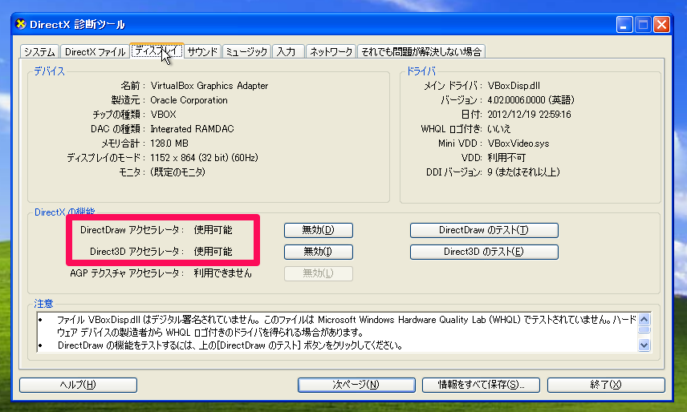This screenshot has width=687, height=412.
Task: Open the DirectX ファイル tab
Action: [x=95, y=52]
